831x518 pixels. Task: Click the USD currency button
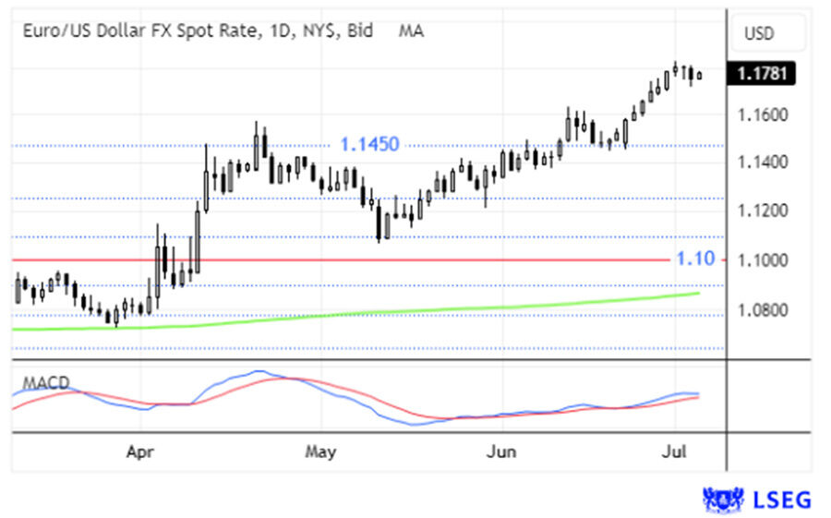pos(768,33)
